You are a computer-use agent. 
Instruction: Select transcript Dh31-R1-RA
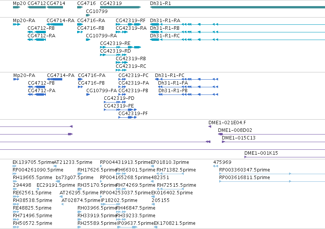pos(165,21)
